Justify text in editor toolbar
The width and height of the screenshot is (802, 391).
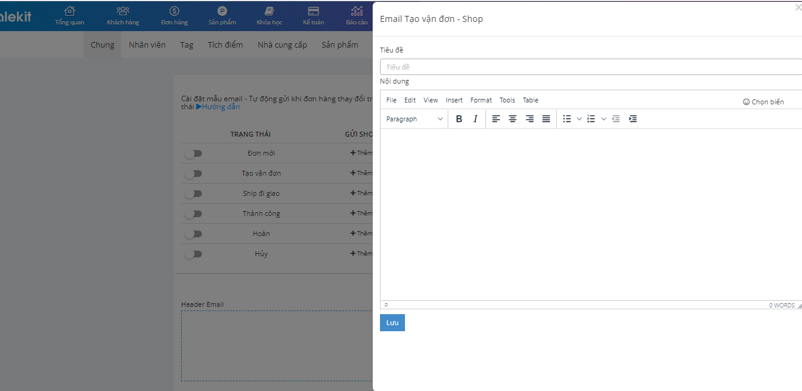(546, 119)
